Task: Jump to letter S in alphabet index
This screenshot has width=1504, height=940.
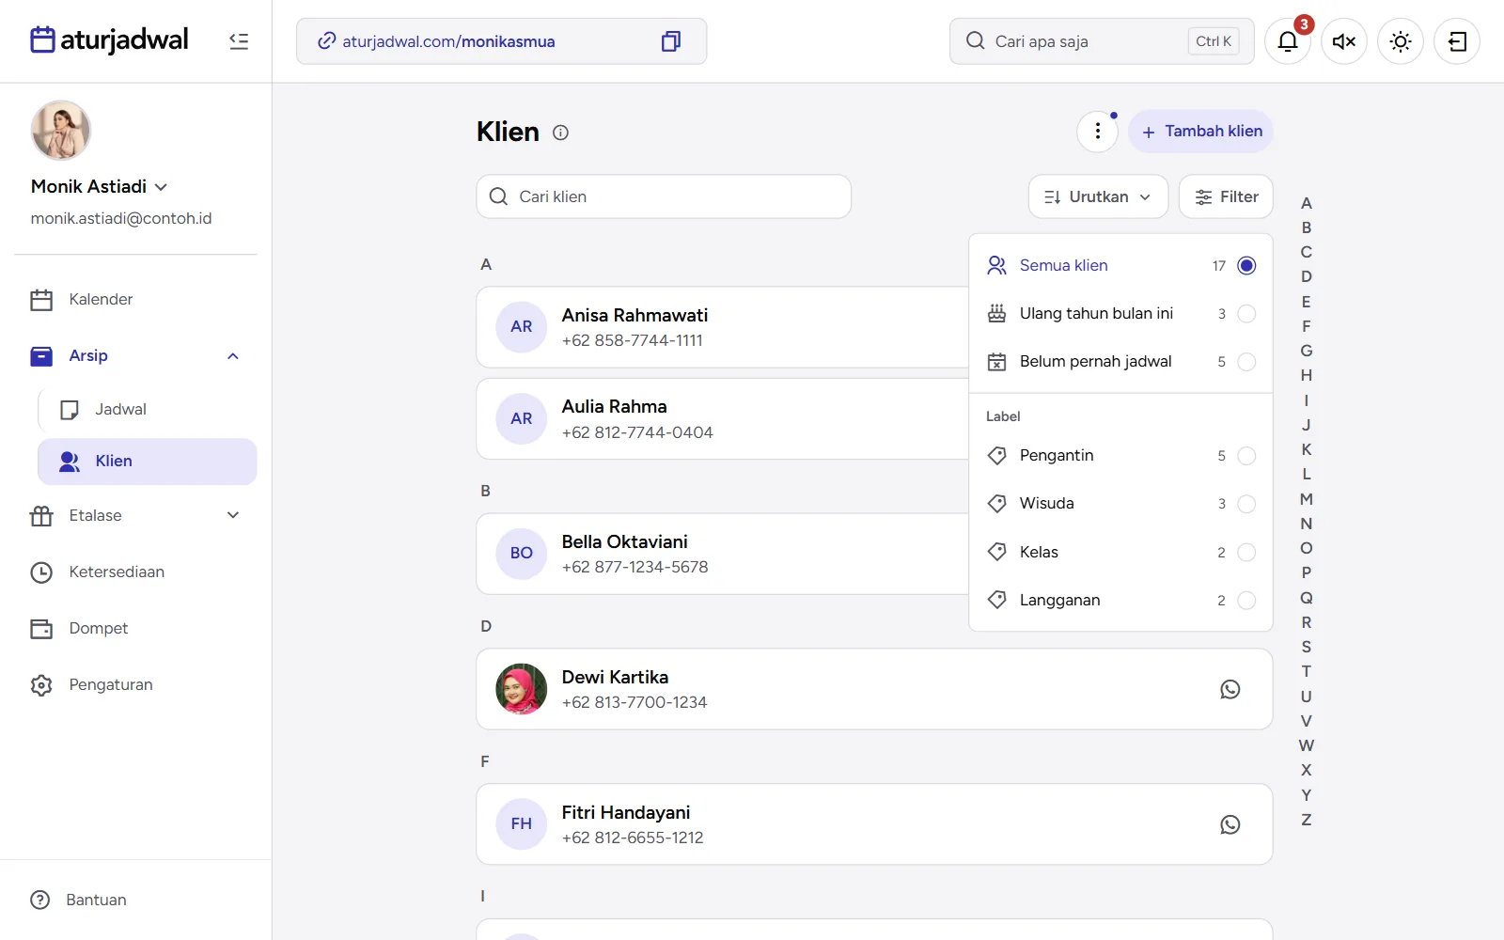Action: click(1307, 647)
